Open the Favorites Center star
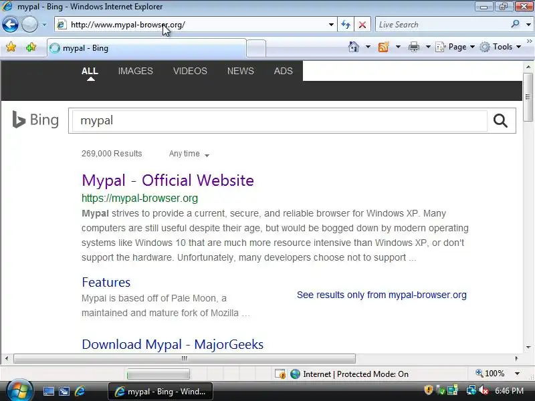The image size is (535, 401). (x=11, y=47)
